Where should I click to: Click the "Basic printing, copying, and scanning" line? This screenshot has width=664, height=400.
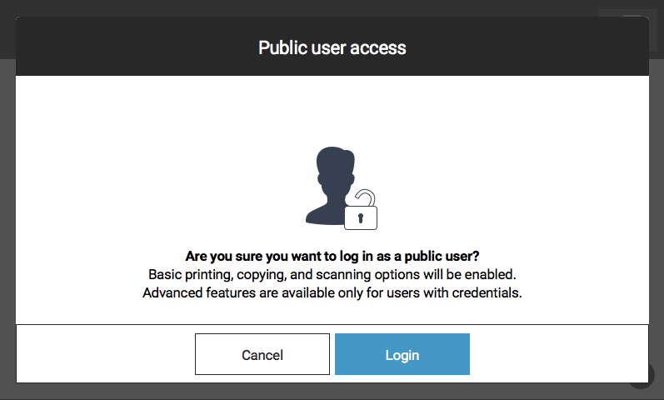coord(332,274)
